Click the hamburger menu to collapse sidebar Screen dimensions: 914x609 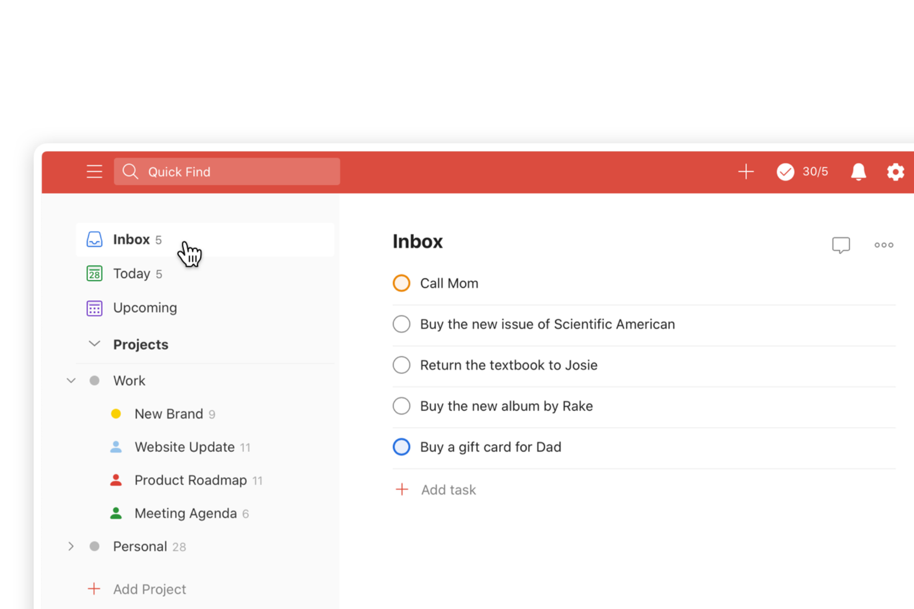[94, 172]
